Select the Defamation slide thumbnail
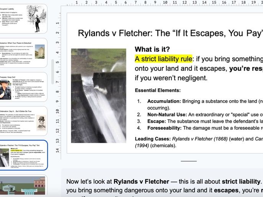Viewport: 263px width, 197px height. click(23, 121)
